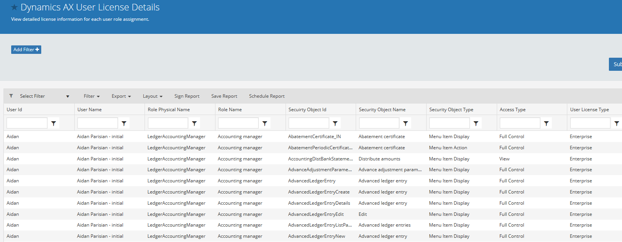Focus the User Id filter text box
Screen dimensions: 622x242
click(27, 123)
